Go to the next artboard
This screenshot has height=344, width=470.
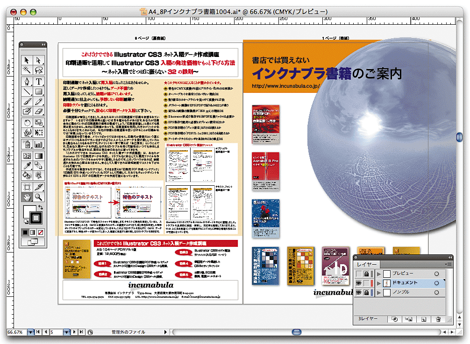(x=74, y=332)
